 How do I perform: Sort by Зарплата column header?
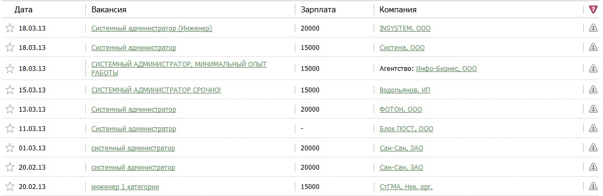pyautogui.click(x=318, y=10)
